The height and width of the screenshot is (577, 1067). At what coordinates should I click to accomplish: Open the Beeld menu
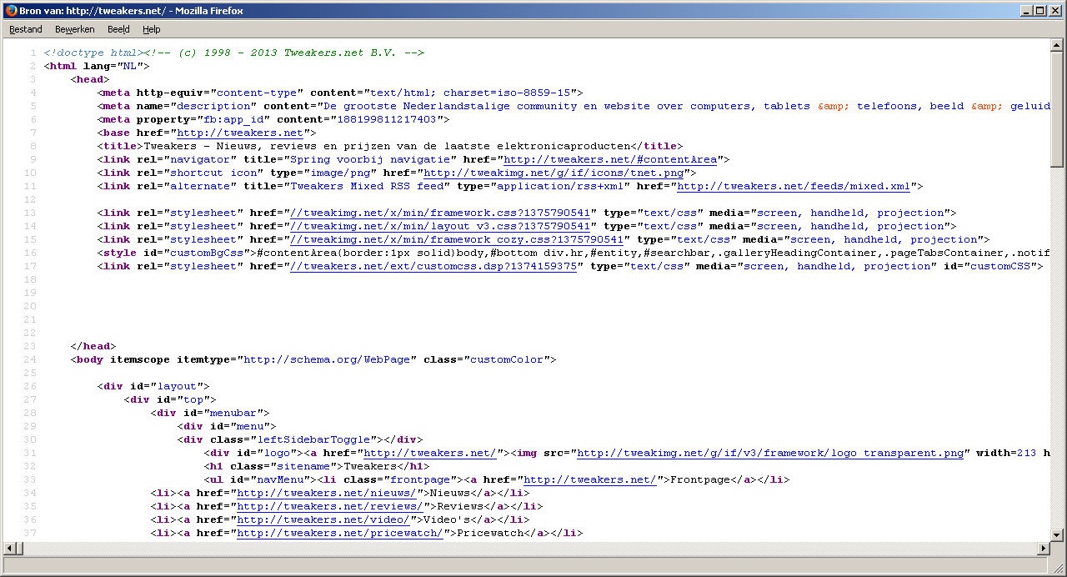118,29
